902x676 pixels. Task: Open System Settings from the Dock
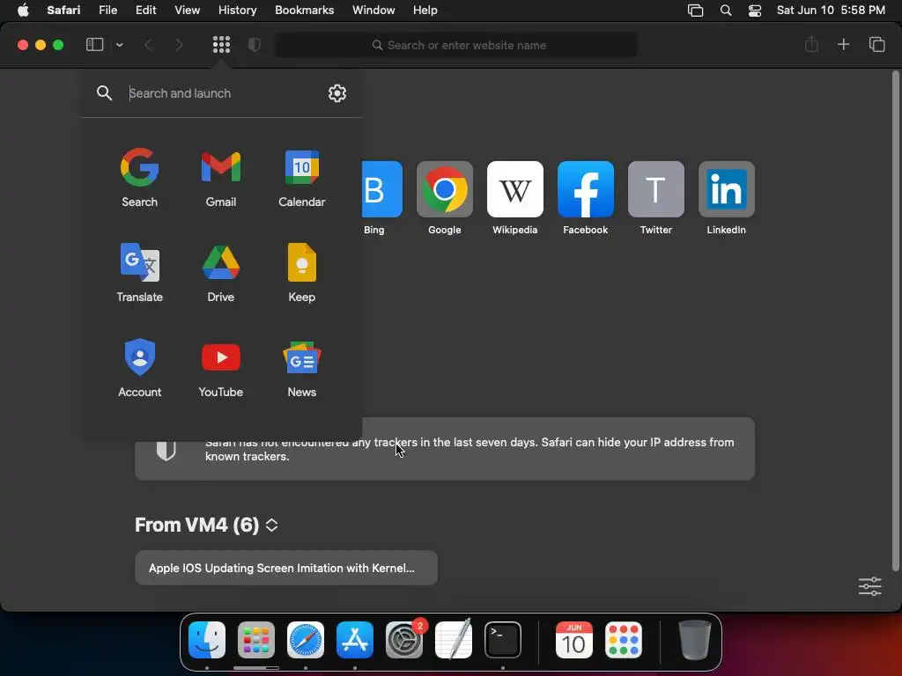(x=403, y=640)
